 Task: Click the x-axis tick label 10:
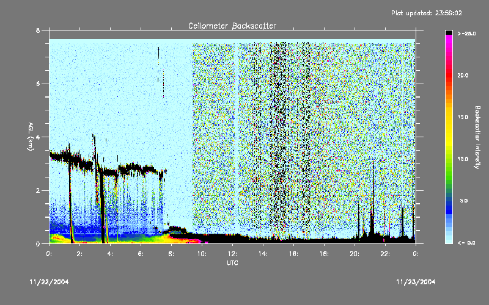[202, 254]
